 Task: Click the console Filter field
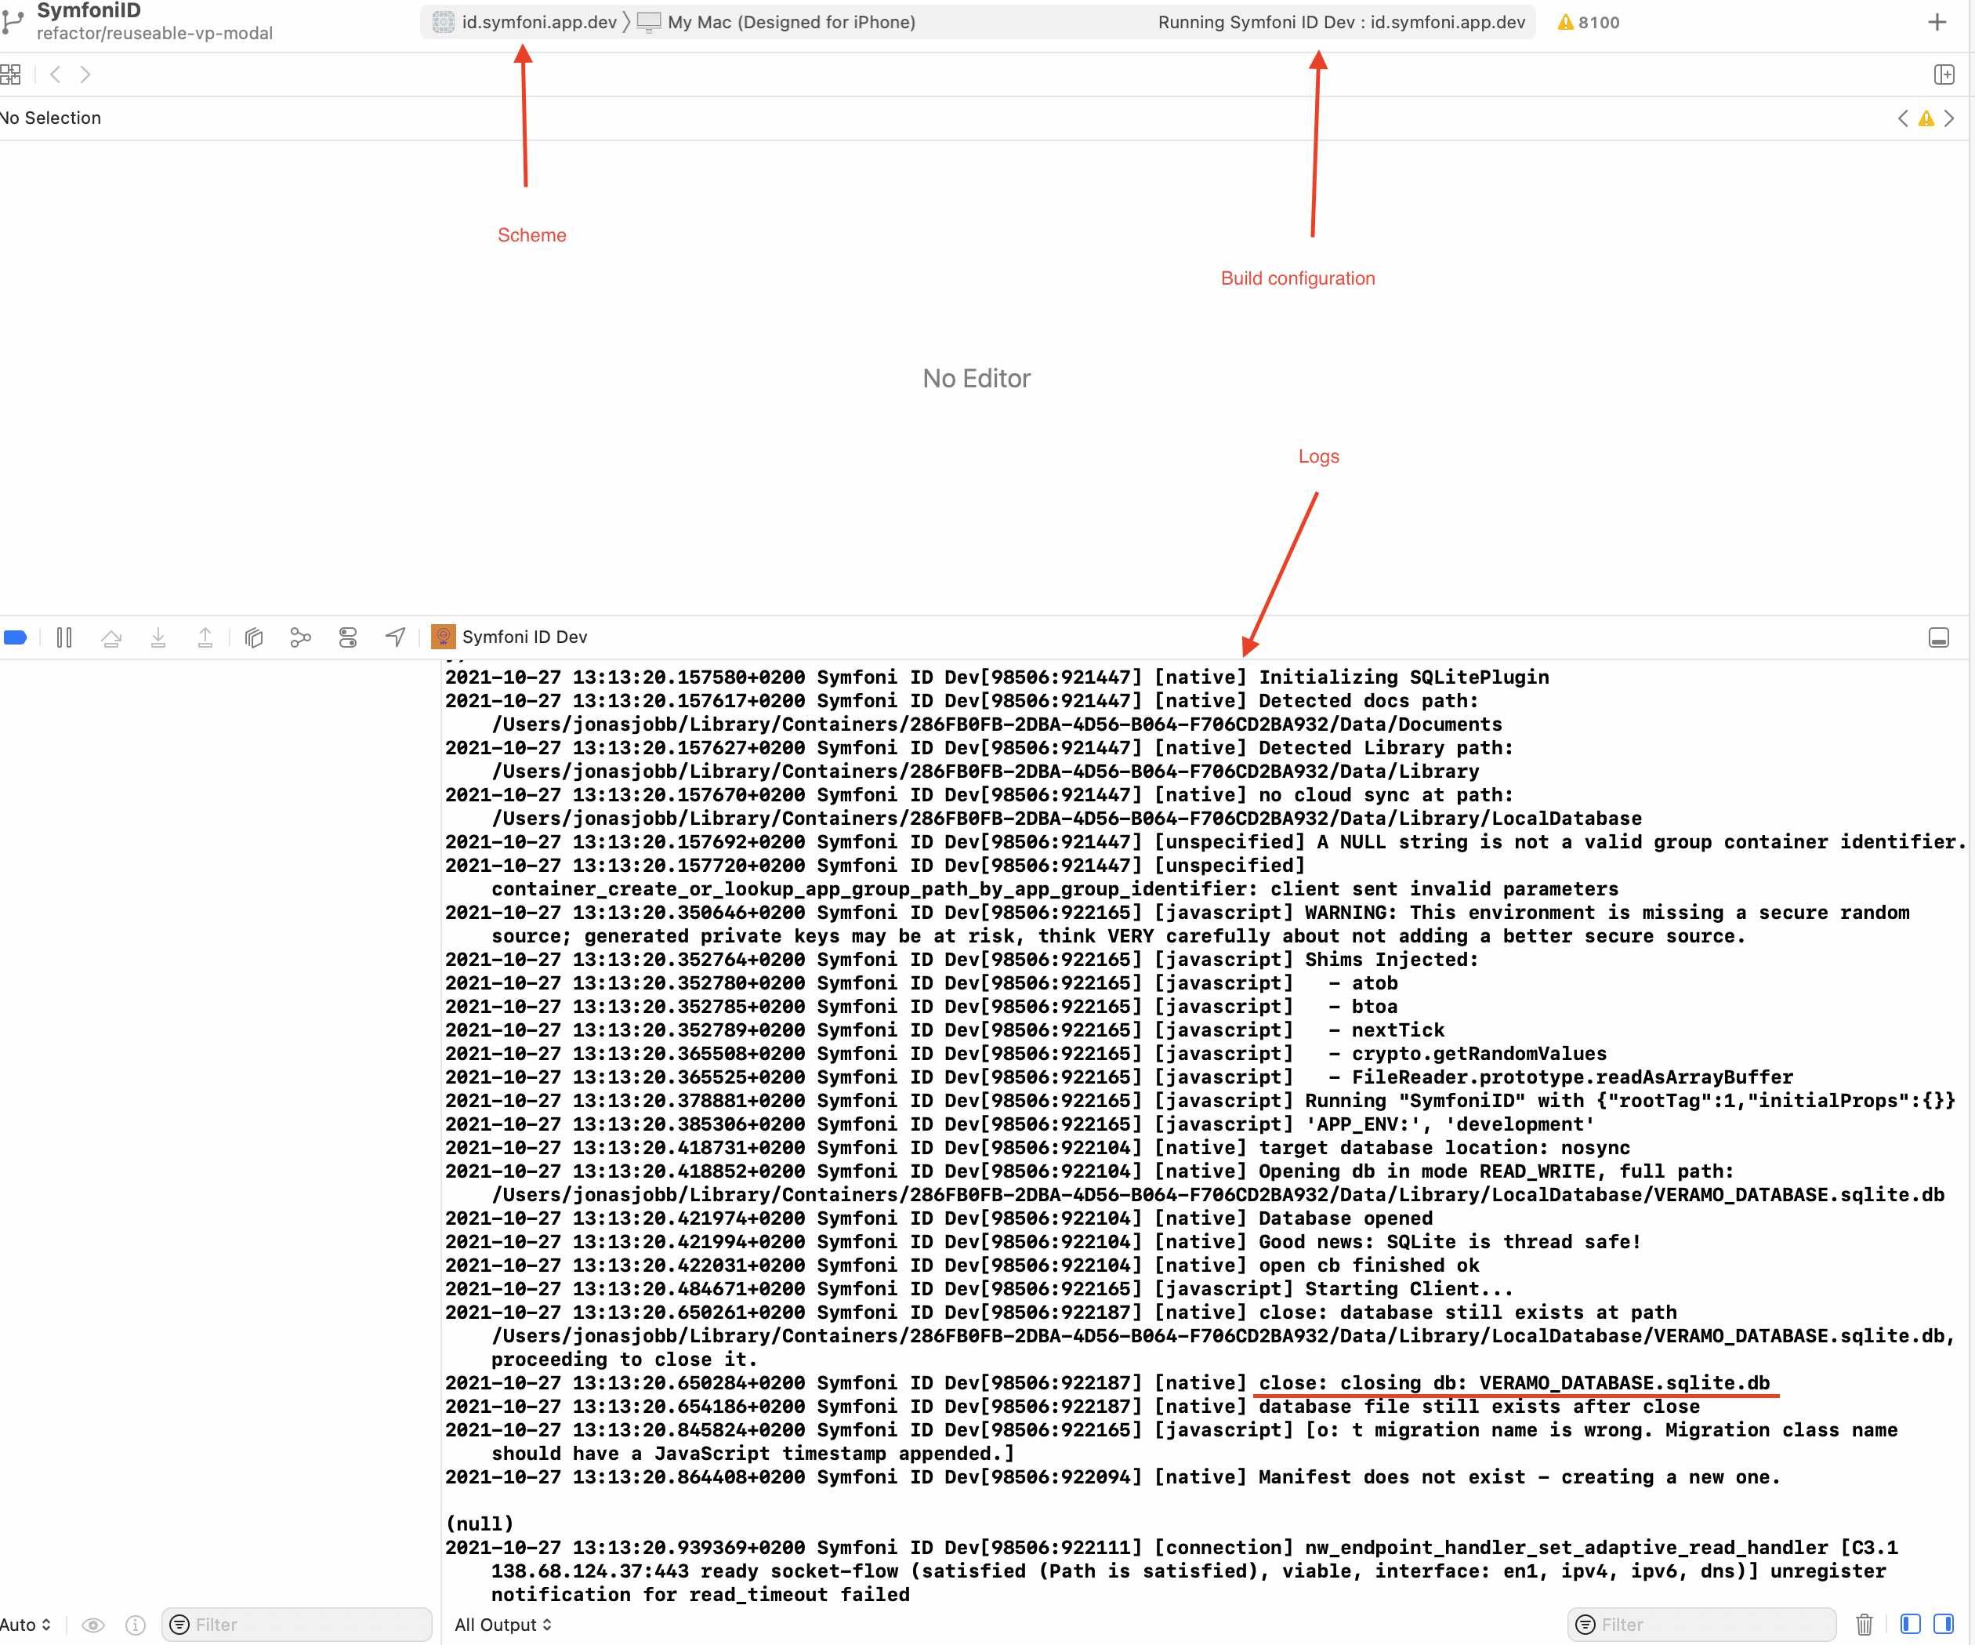tap(1701, 1625)
